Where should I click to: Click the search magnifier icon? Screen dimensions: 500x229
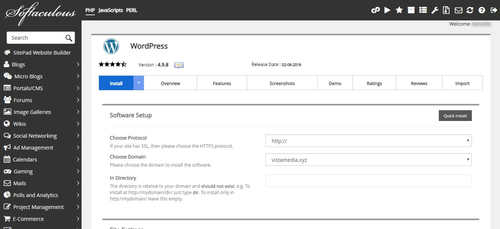coord(69,38)
